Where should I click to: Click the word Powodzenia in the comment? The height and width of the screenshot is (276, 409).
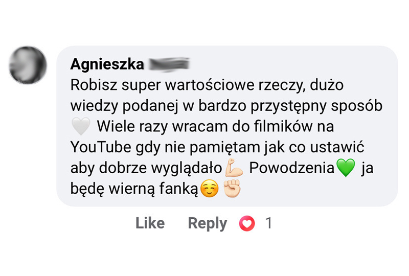[291, 168]
